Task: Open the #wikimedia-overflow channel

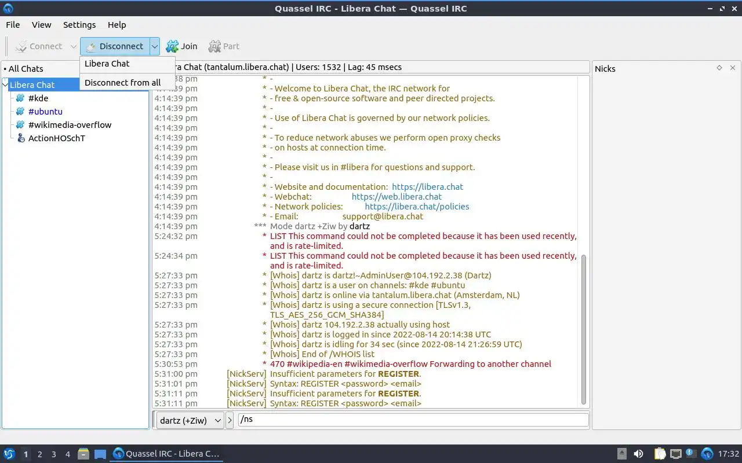Action: [70, 125]
